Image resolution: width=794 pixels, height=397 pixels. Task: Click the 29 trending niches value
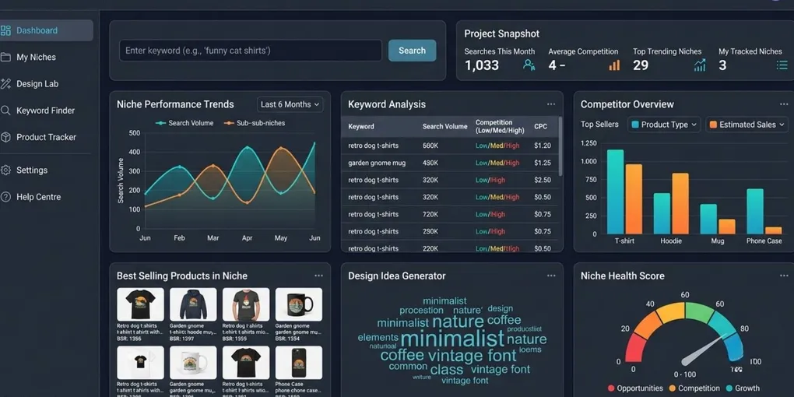641,65
